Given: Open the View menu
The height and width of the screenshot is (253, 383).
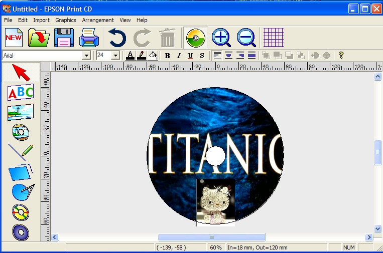Looking at the screenshot, I should [x=125, y=20].
